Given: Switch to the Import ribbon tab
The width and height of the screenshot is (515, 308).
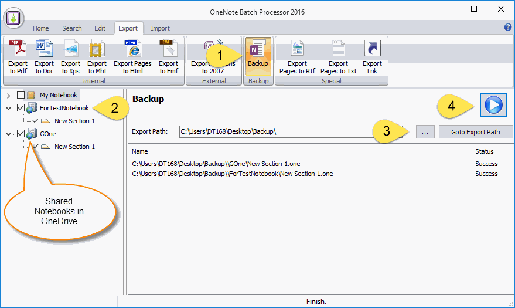Looking at the screenshot, I should [x=161, y=28].
